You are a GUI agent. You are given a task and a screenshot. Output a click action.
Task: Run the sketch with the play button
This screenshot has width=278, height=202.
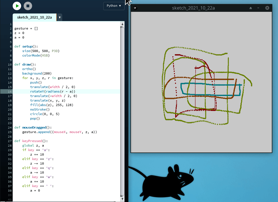tap(17, 6)
